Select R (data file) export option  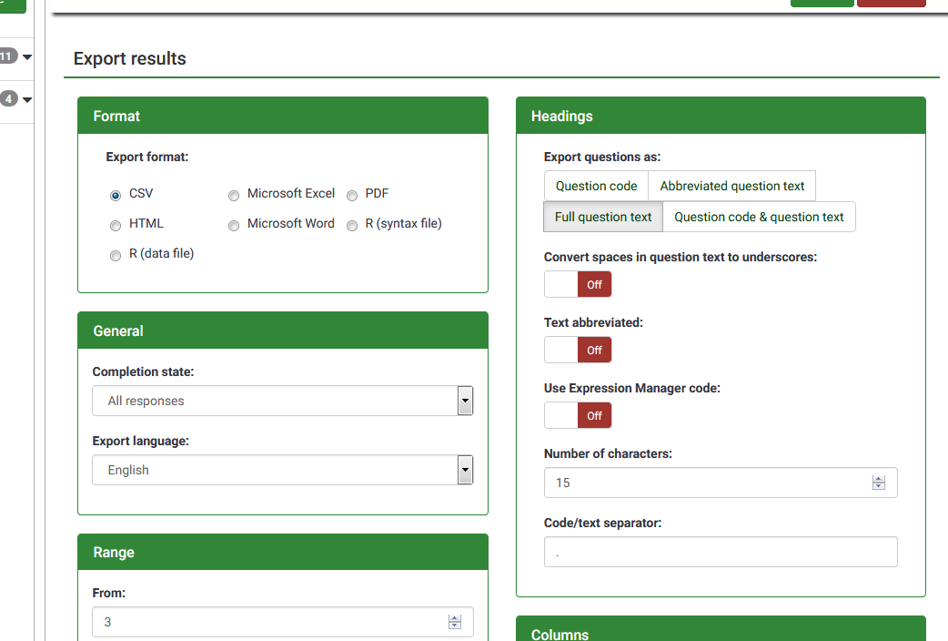click(116, 255)
